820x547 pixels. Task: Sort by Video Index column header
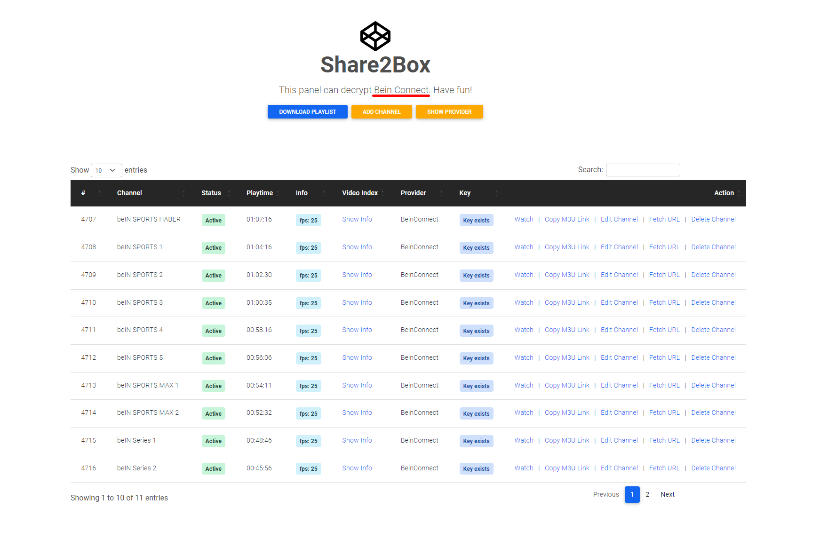363,193
